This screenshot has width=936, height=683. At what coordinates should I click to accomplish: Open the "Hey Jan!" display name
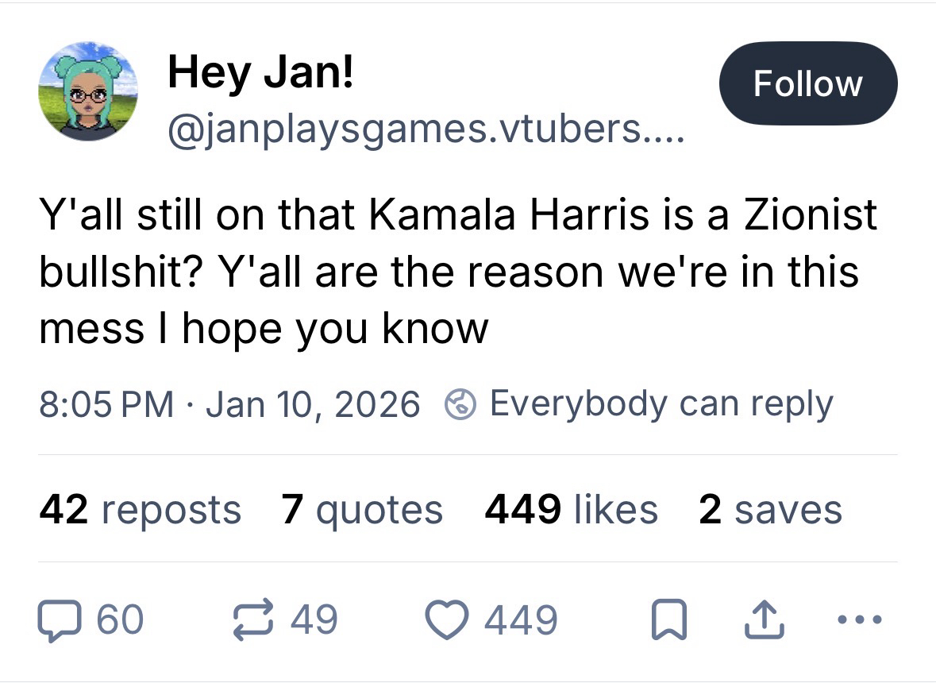260,75
